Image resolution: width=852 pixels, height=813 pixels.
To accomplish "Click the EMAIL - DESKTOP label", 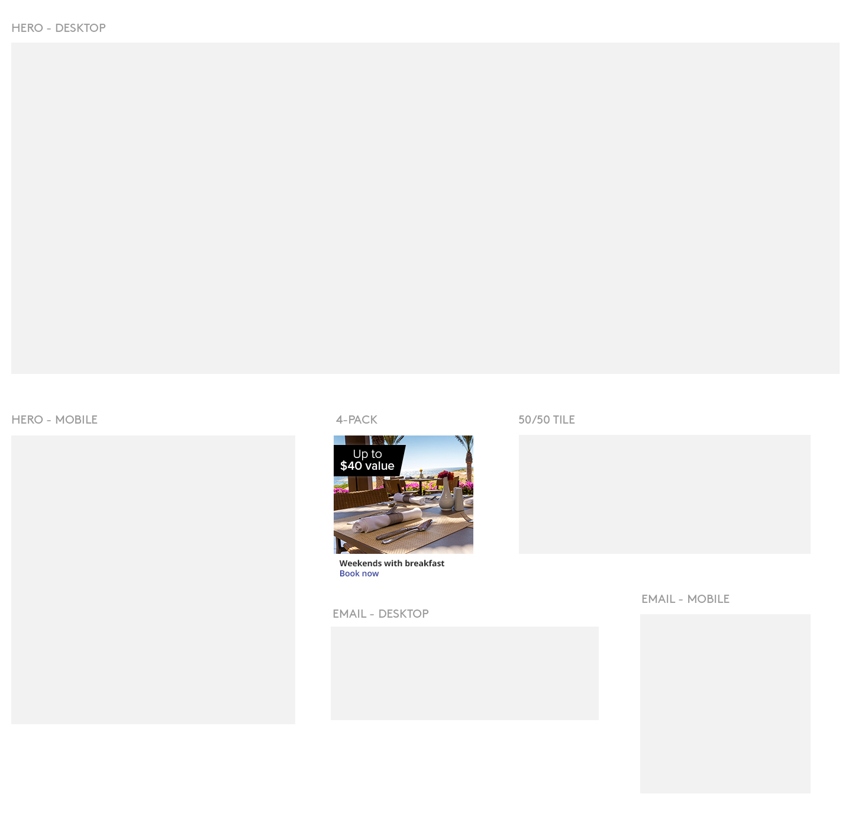I will (380, 614).
